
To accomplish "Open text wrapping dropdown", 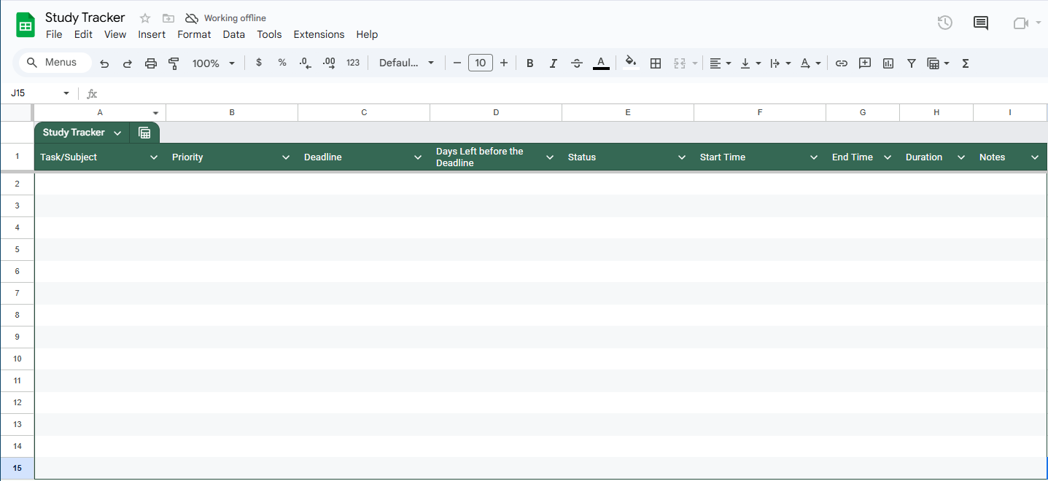I will pos(780,63).
